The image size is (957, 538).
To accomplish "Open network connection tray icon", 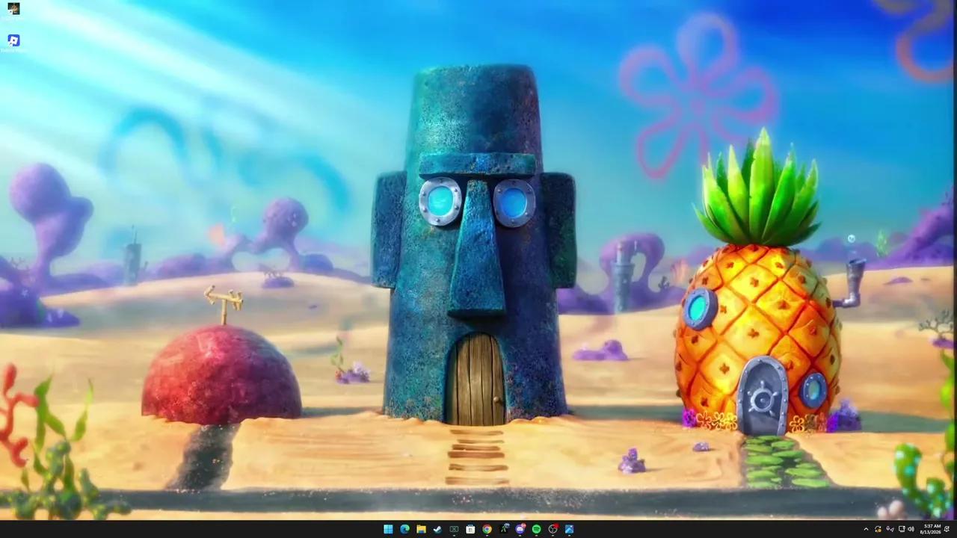I will (x=902, y=529).
